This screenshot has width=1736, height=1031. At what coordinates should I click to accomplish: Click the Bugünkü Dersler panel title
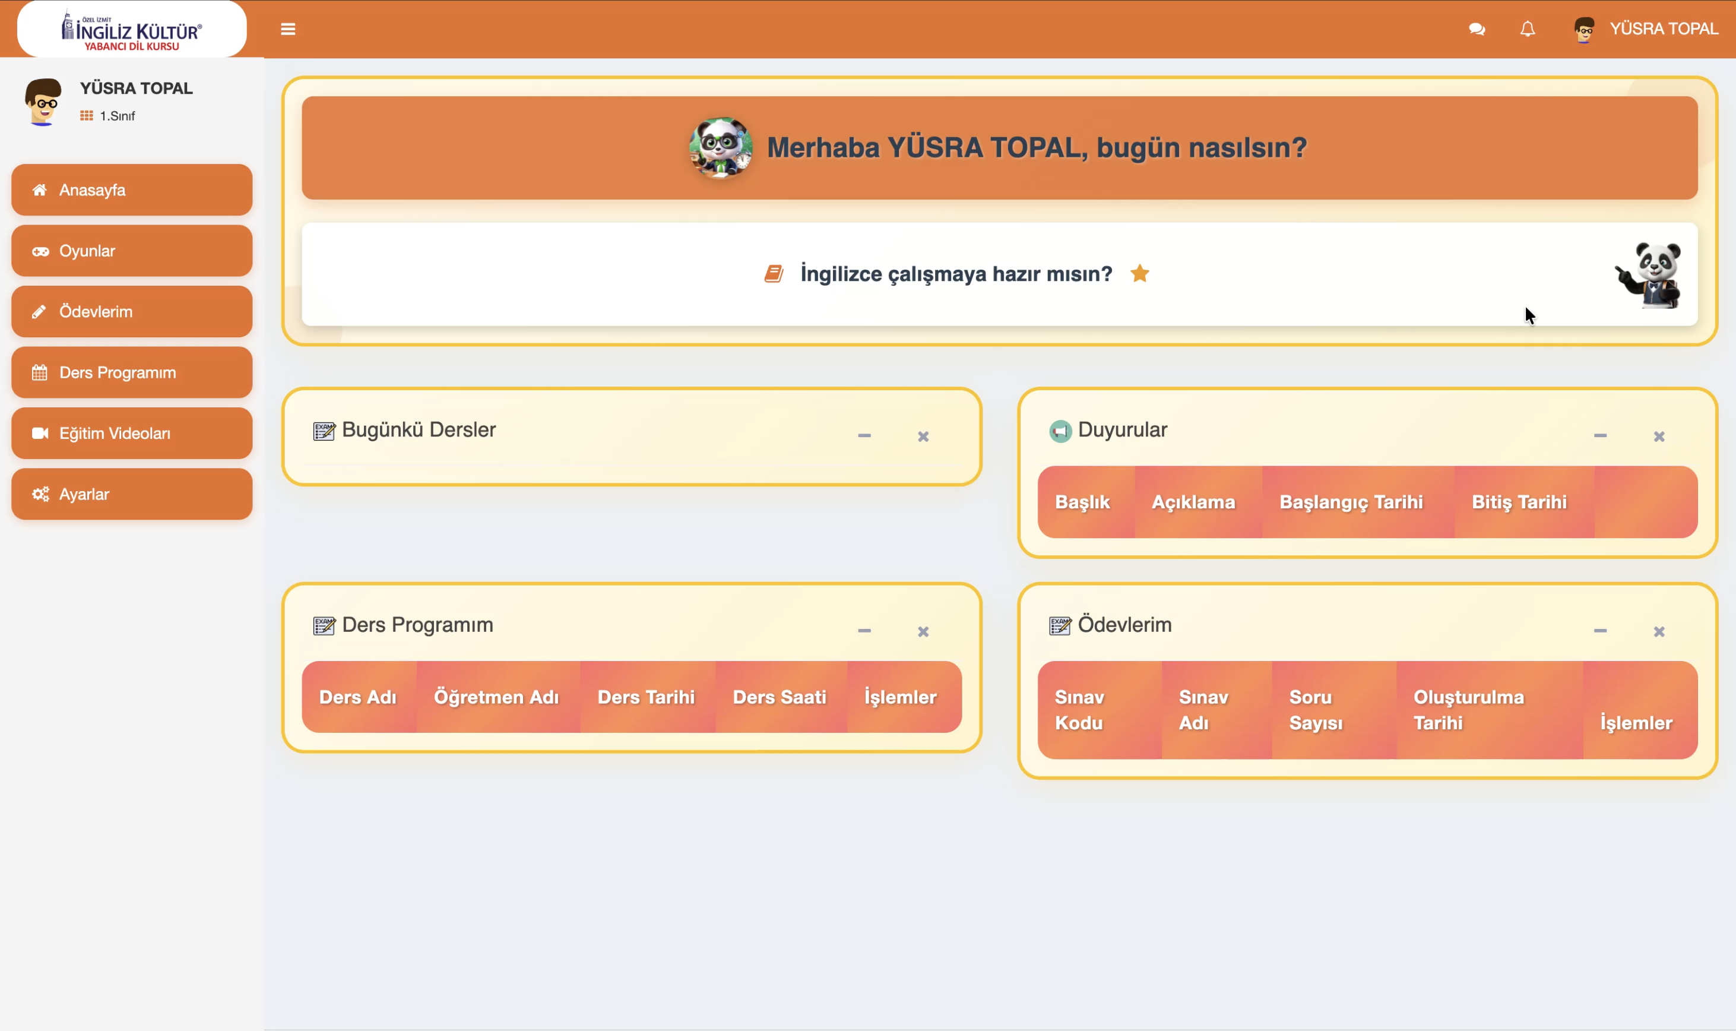(x=419, y=430)
